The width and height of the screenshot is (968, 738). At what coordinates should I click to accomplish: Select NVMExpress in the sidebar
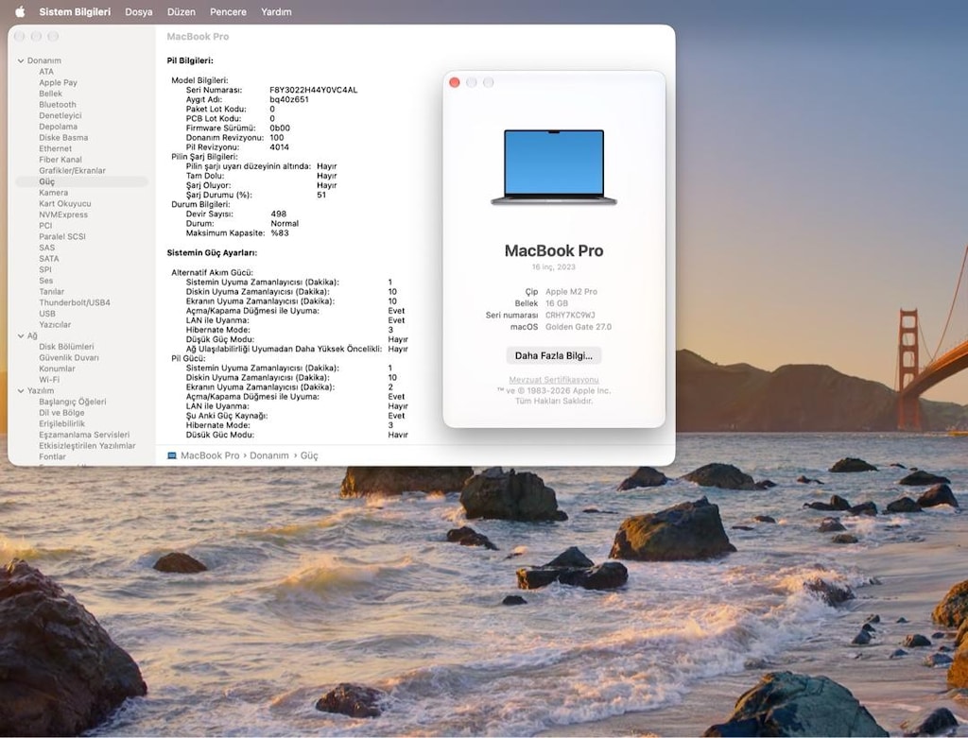coord(63,215)
